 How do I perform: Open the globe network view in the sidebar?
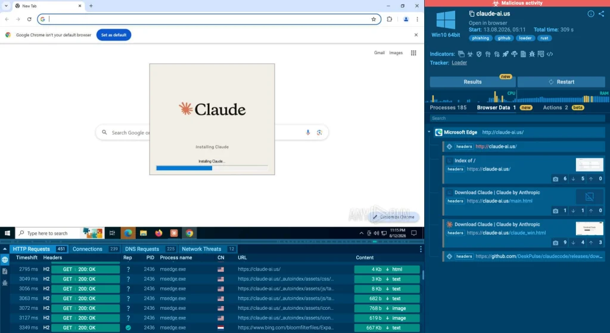(5, 260)
